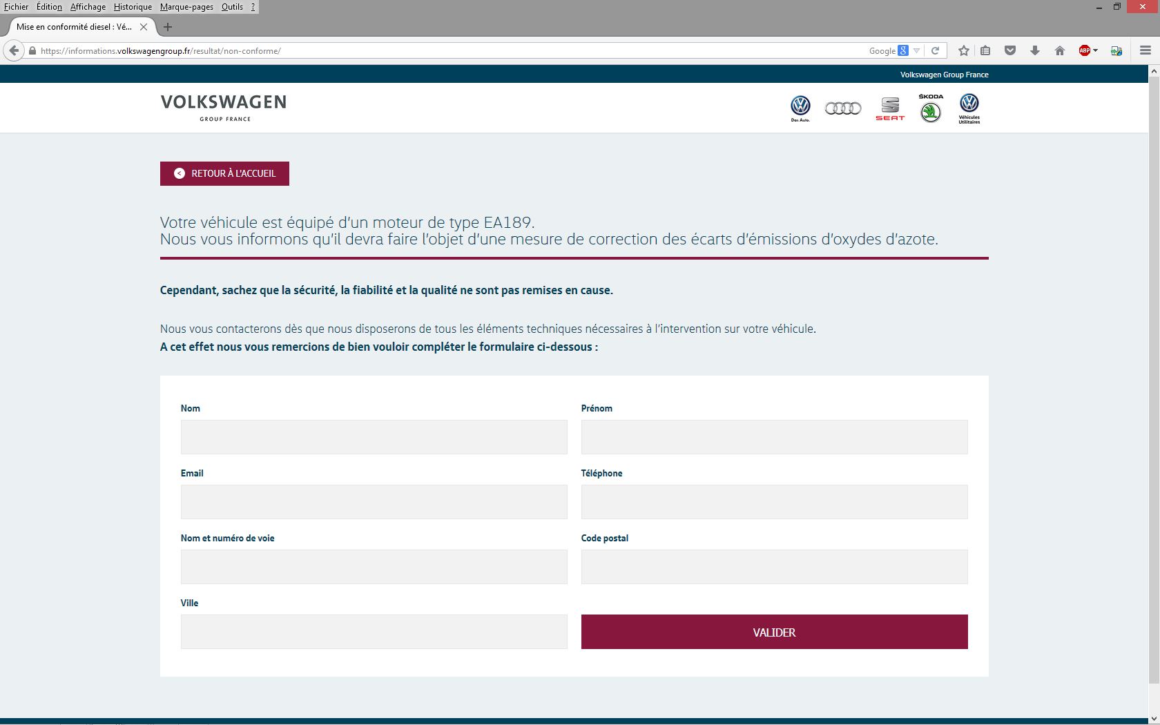The image size is (1160, 725).
Task: Open a new tab with the plus button
Action: [x=167, y=27]
